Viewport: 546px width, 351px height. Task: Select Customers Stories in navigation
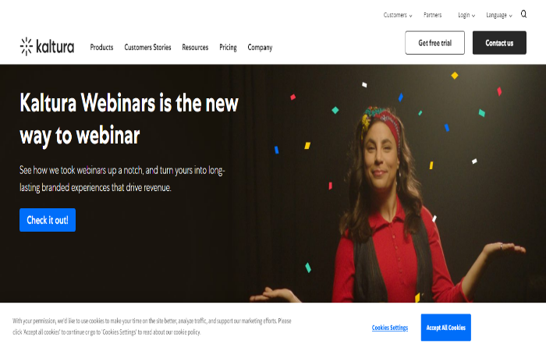click(147, 48)
